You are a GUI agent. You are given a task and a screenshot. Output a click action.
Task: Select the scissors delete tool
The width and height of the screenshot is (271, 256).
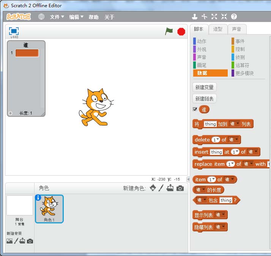(204, 17)
